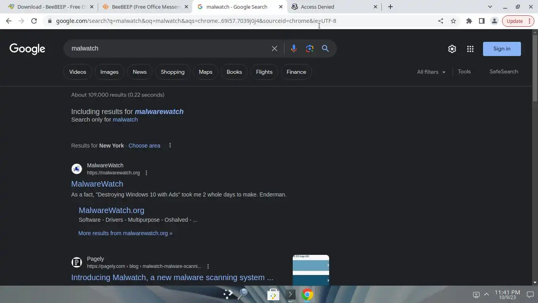Click the Pagely result thumbnail image
Image resolution: width=538 pixels, height=303 pixels.
(311, 270)
